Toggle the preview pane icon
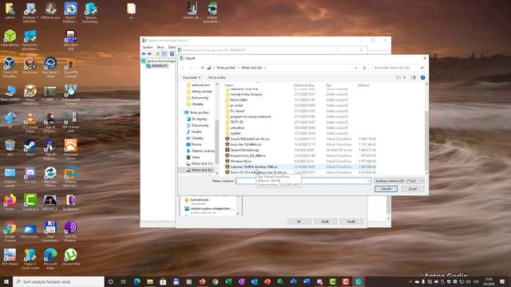 (x=414, y=77)
